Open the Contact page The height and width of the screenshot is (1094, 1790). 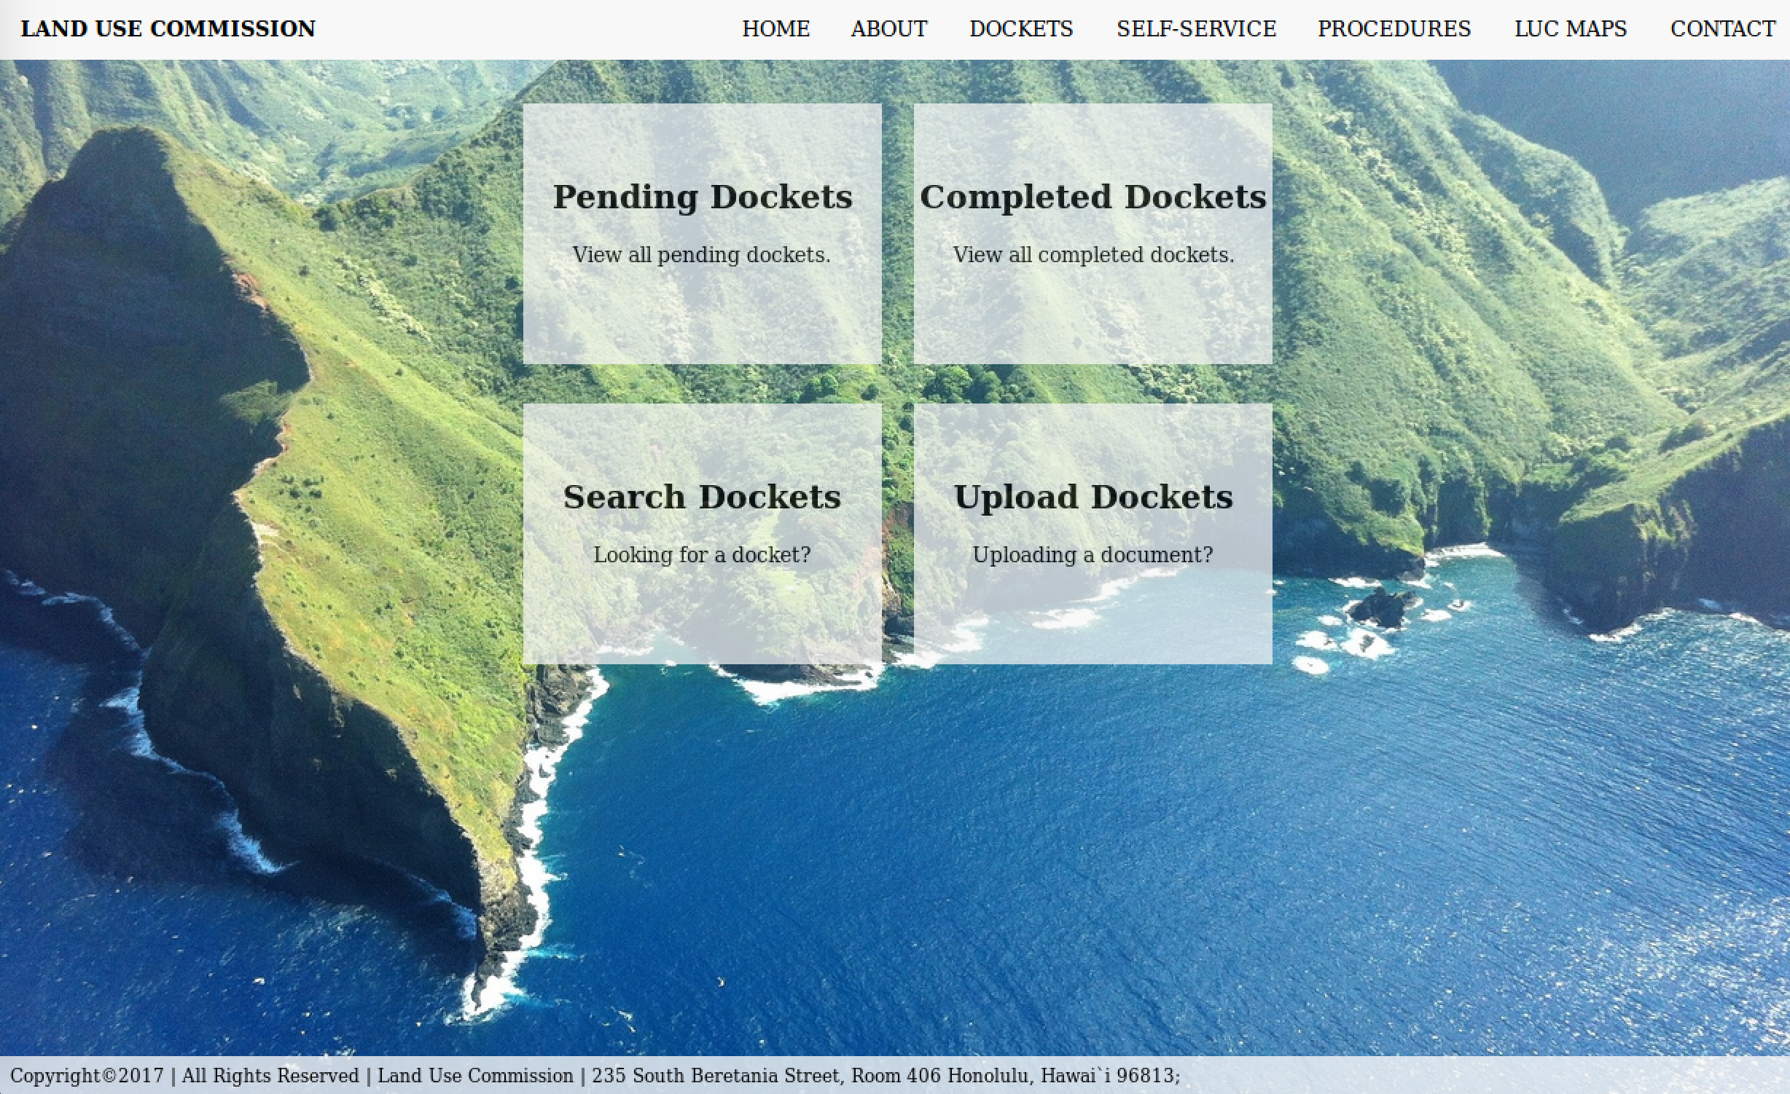1722,29
